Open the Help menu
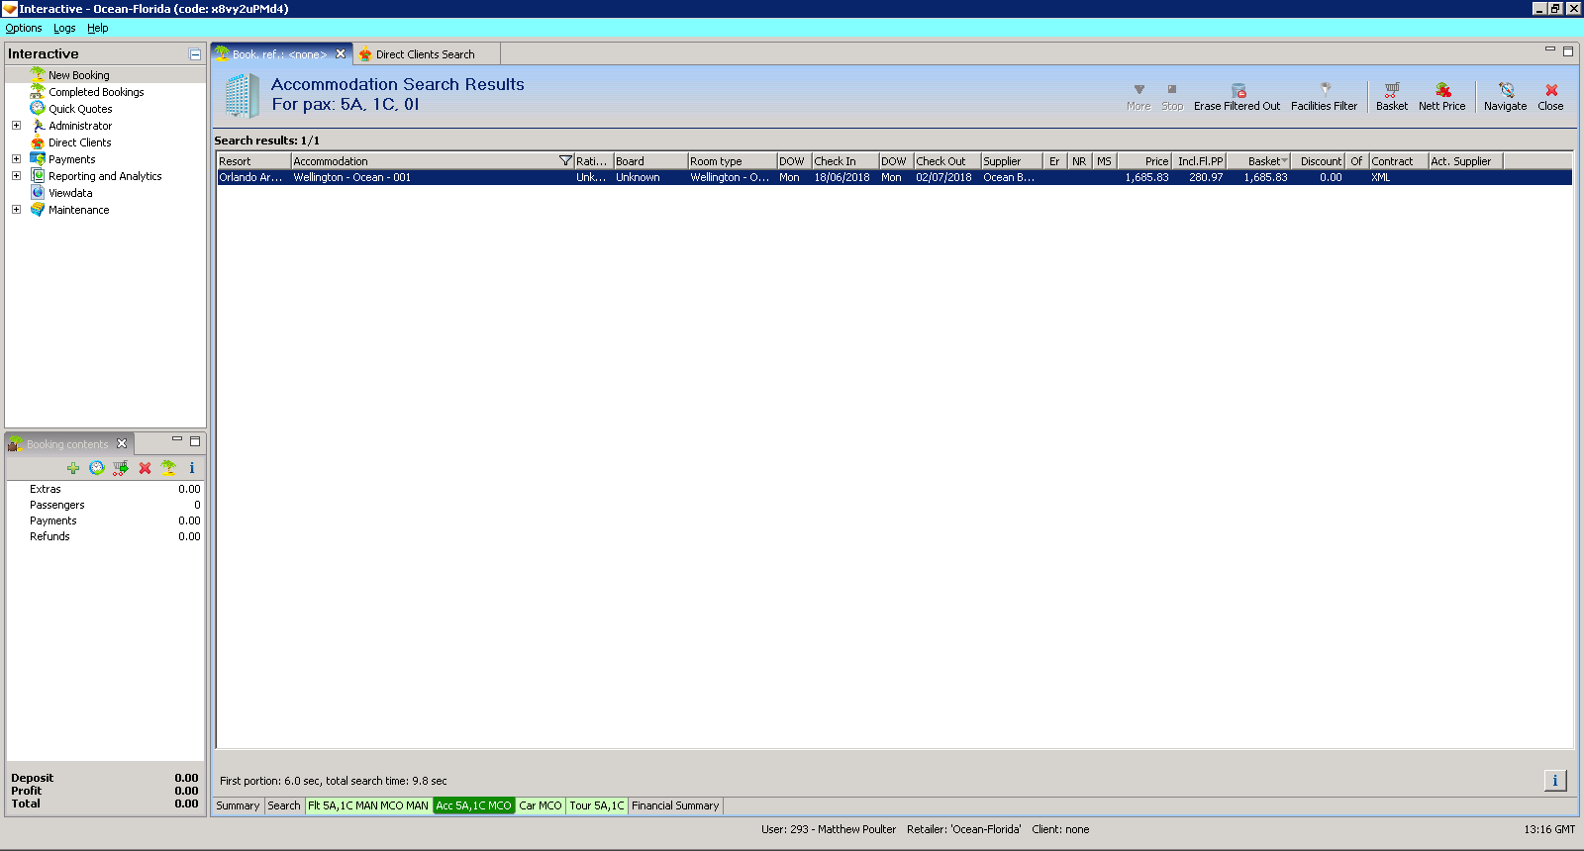This screenshot has height=851, width=1584. pos(98,28)
